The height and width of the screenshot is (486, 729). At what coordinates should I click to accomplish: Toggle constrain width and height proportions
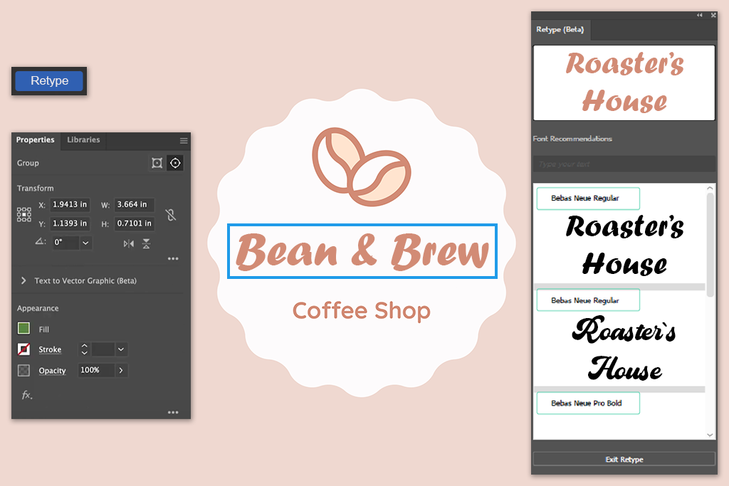171,215
